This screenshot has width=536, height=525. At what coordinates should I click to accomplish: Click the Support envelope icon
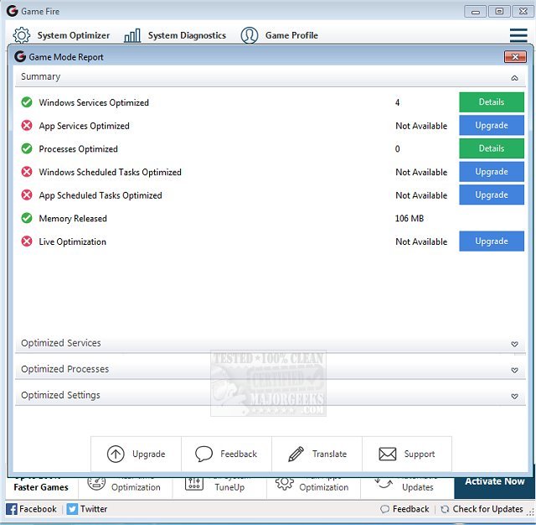[388, 455]
